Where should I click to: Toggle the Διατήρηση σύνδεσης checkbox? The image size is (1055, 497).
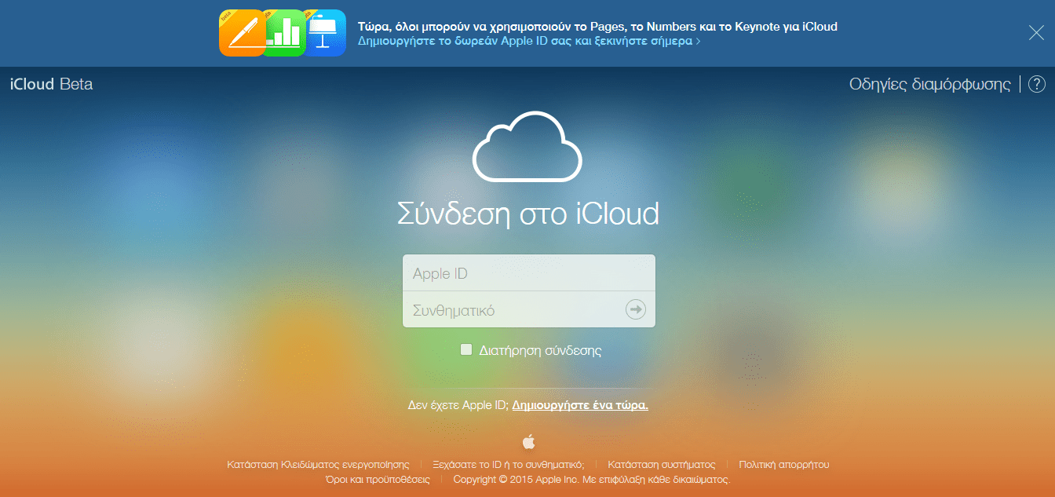[x=466, y=350]
